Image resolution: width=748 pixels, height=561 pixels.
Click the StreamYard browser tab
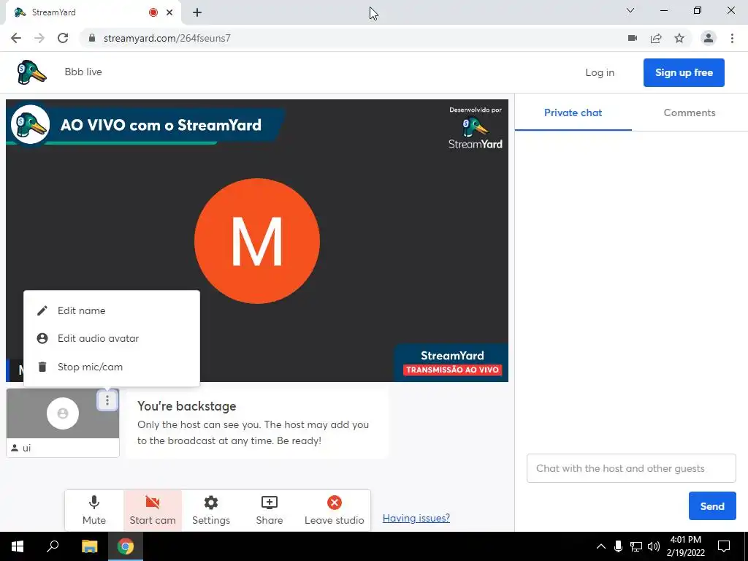(x=93, y=12)
